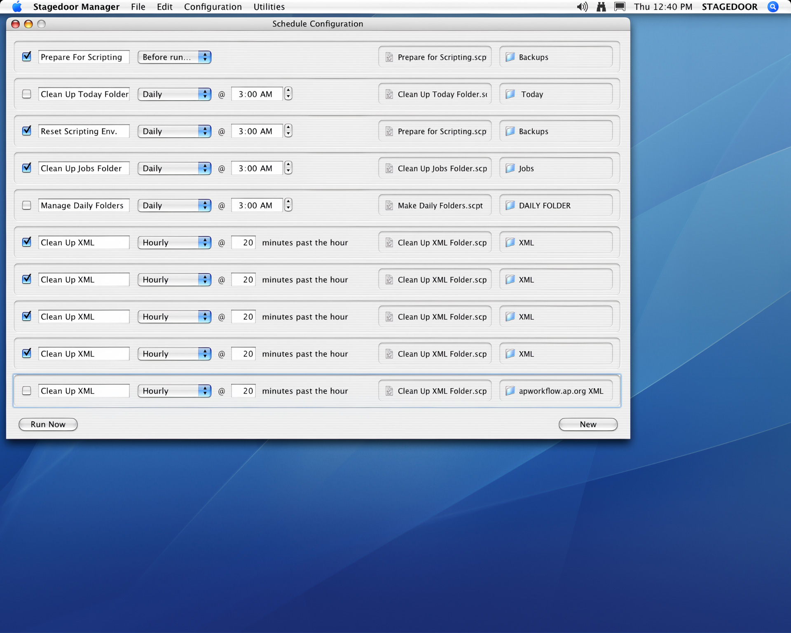
Task: Click the New button
Action: pos(588,424)
